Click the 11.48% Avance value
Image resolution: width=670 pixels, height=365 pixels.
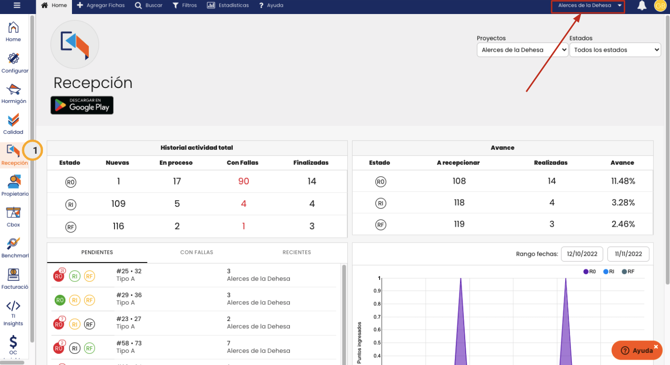coord(623,181)
